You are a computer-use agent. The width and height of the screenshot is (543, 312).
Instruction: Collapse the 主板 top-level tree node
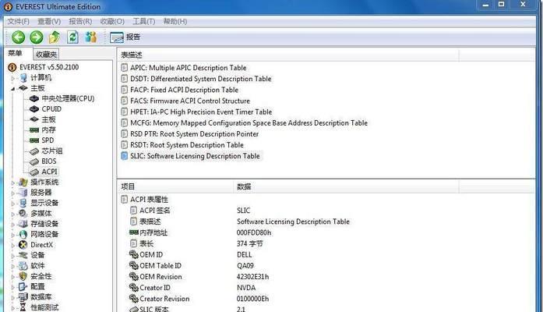[x=12, y=89]
